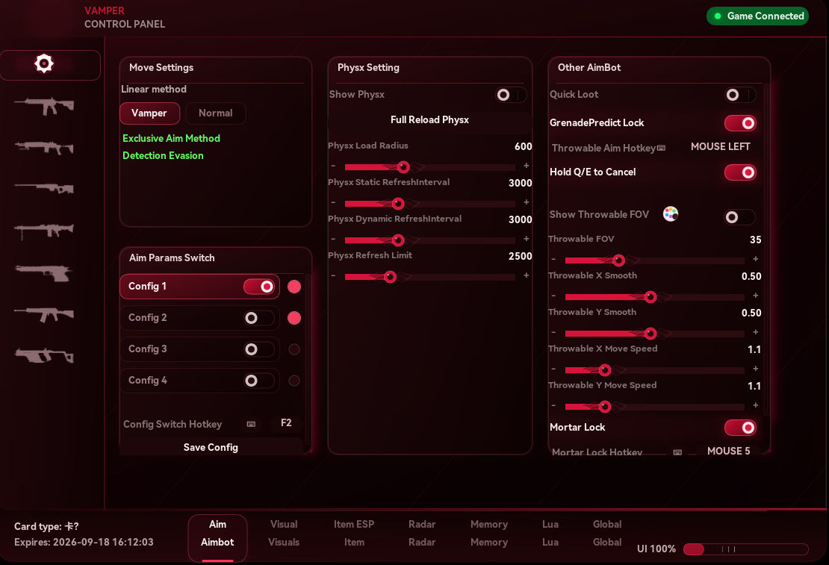Click the red dot next to Config 2
Image resolution: width=829 pixels, height=565 pixels.
[x=294, y=318]
